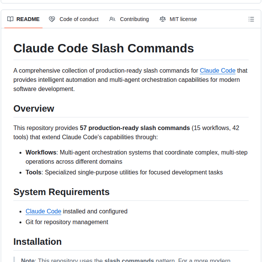This screenshot has width=262, height=262.
Task: Click the 'Claude Code Slash Commands' main heading
Action: point(104,49)
